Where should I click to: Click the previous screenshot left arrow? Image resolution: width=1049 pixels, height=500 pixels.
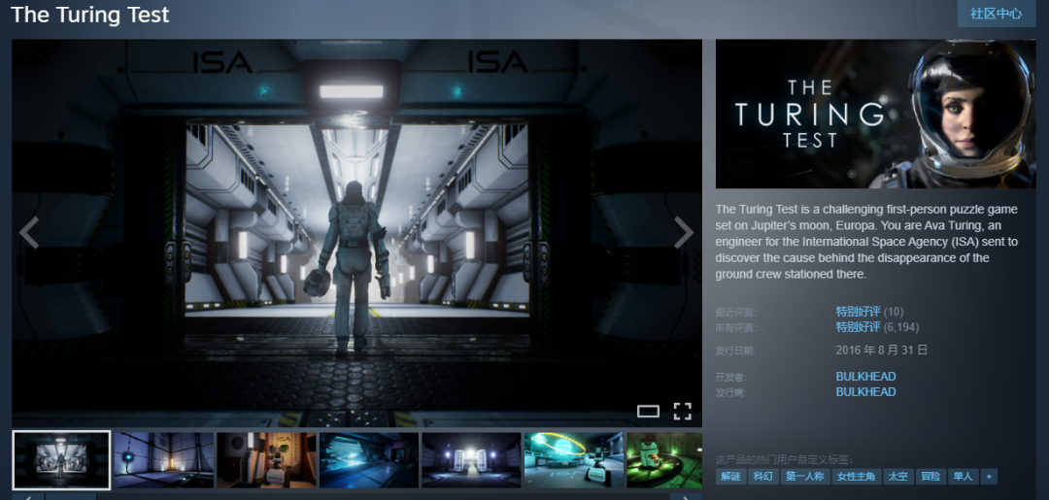29,233
